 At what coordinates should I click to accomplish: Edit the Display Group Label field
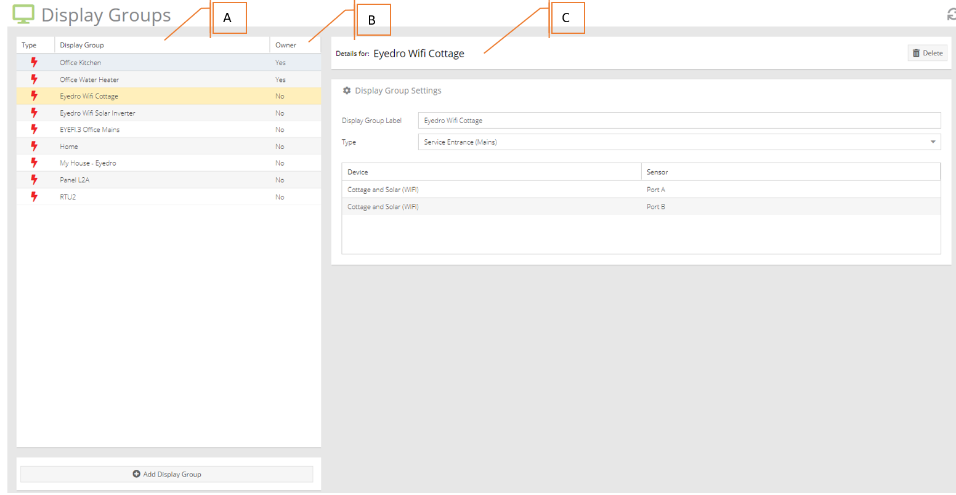coord(679,121)
